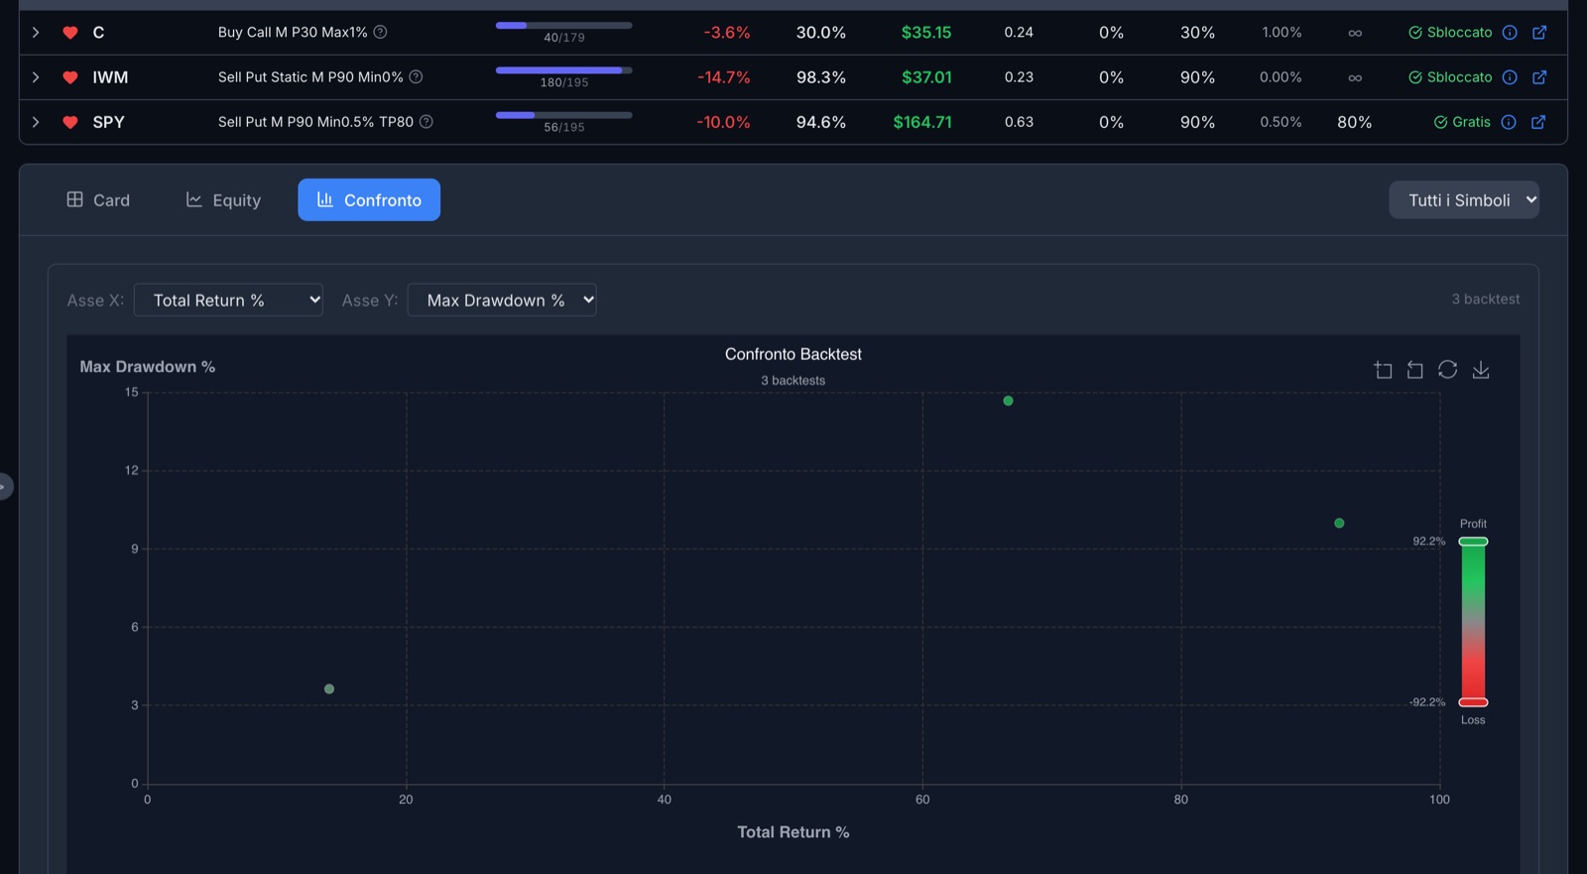Download the chart as an image
1587x874 pixels.
1481,369
